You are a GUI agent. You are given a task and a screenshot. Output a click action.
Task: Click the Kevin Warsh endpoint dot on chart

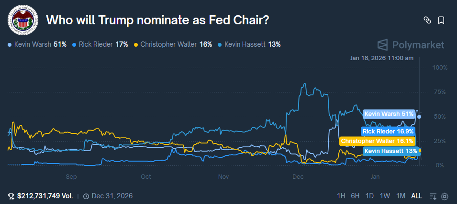click(x=420, y=116)
